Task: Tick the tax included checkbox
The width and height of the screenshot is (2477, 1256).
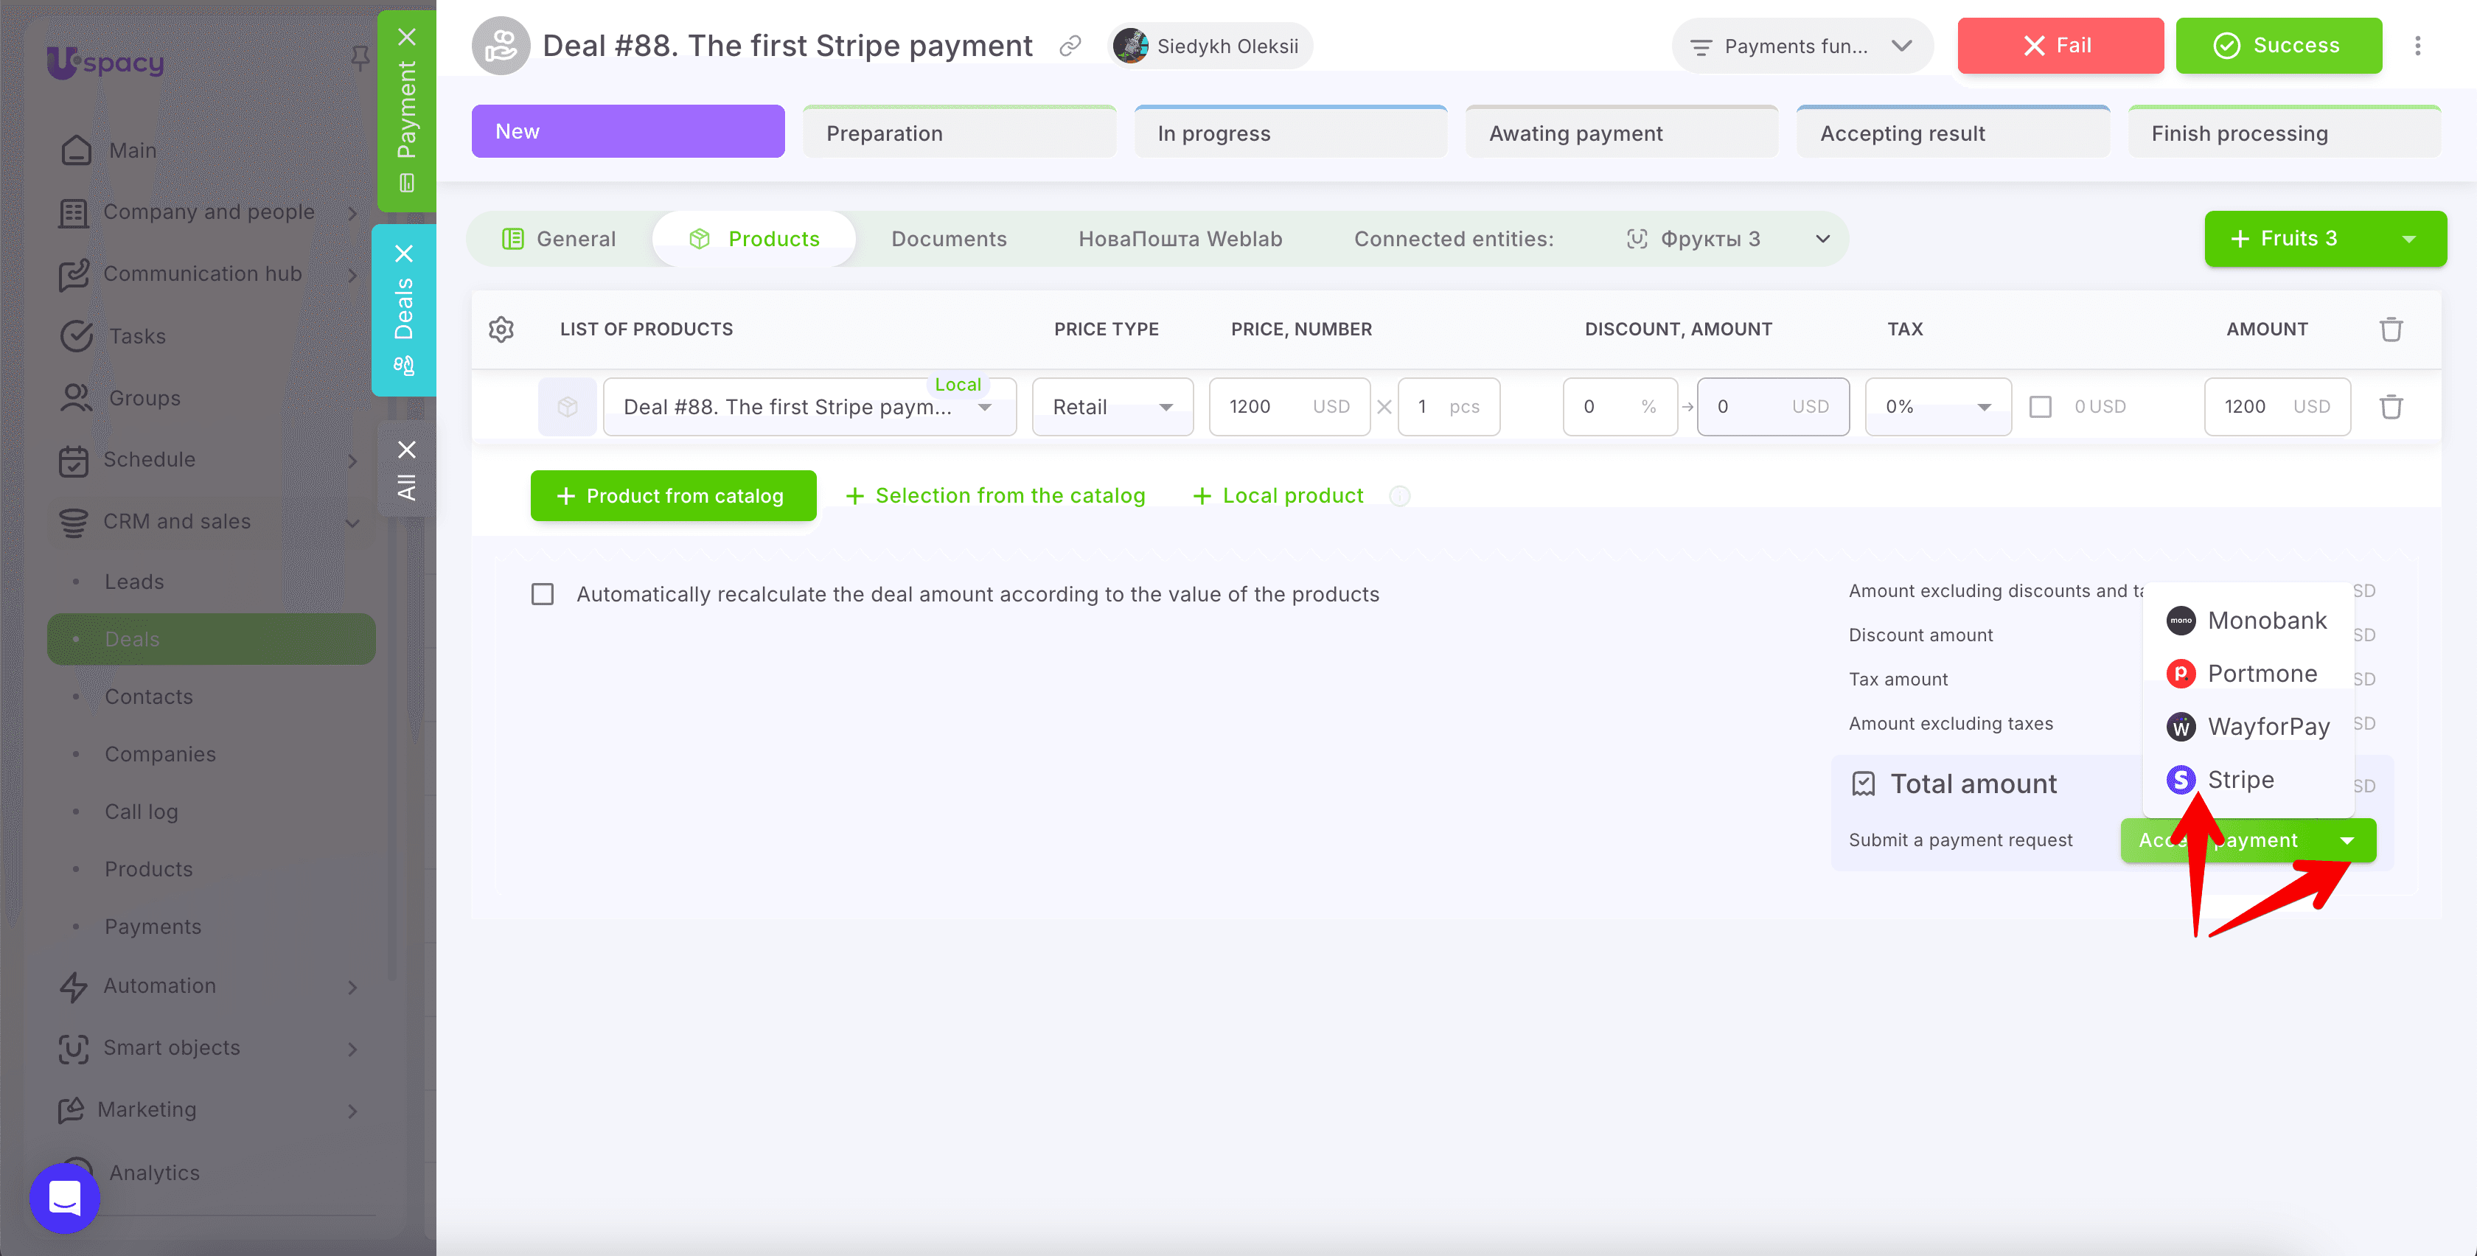Action: pyautogui.click(x=2041, y=407)
